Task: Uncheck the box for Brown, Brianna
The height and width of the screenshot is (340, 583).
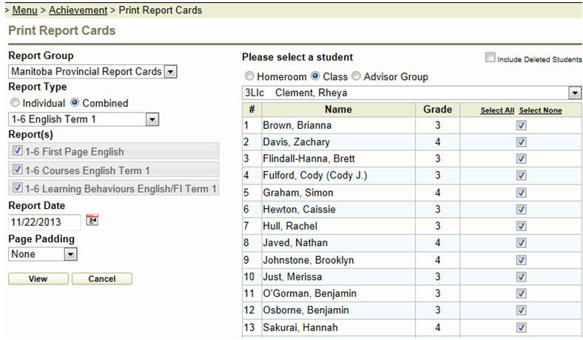Action: click(x=521, y=125)
